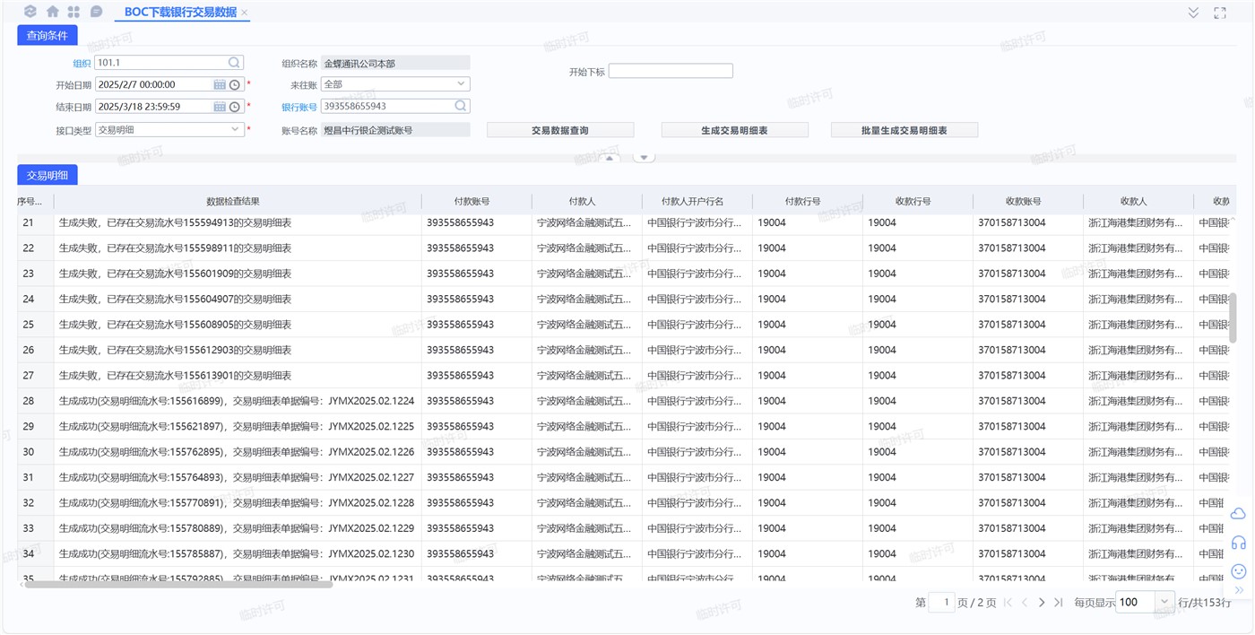Screen dimensions: 1255x635
Task: Toggle fullscreen mode icon at top right
Action: pos(1219,13)
